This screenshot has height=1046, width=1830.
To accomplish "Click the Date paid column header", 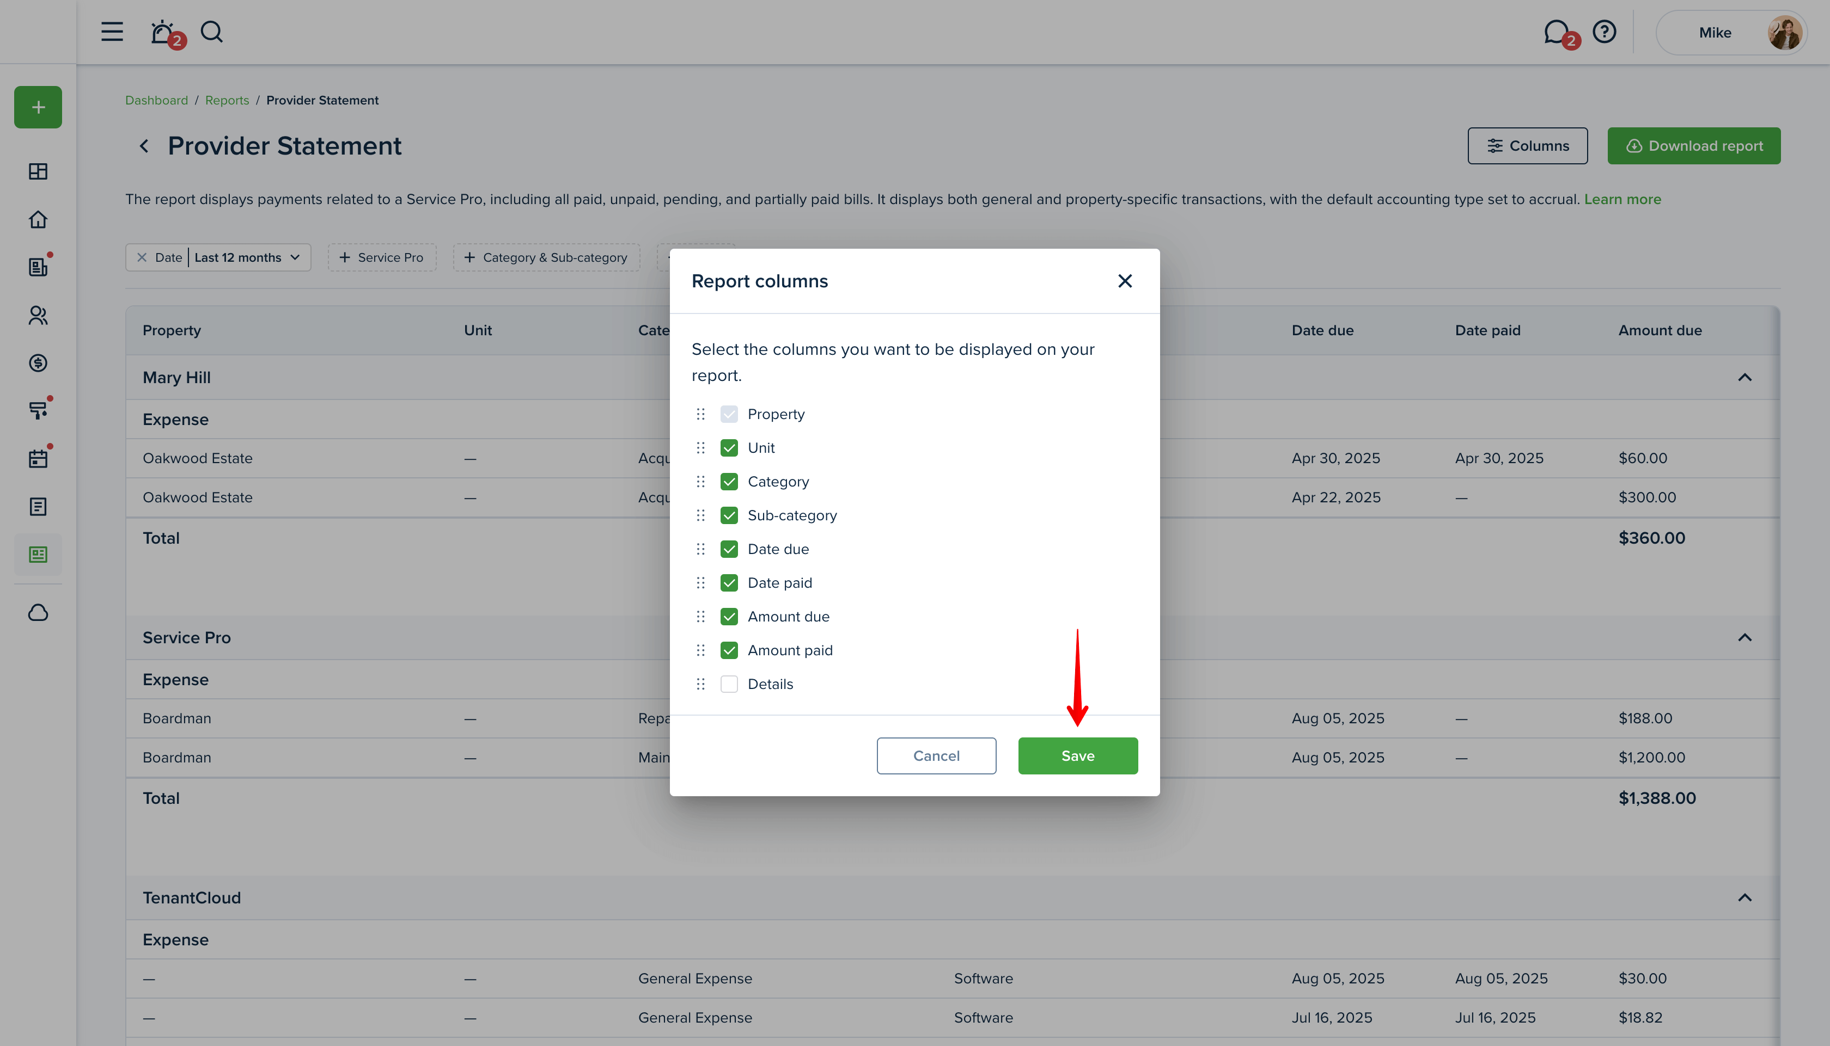I will (1487, 330).
